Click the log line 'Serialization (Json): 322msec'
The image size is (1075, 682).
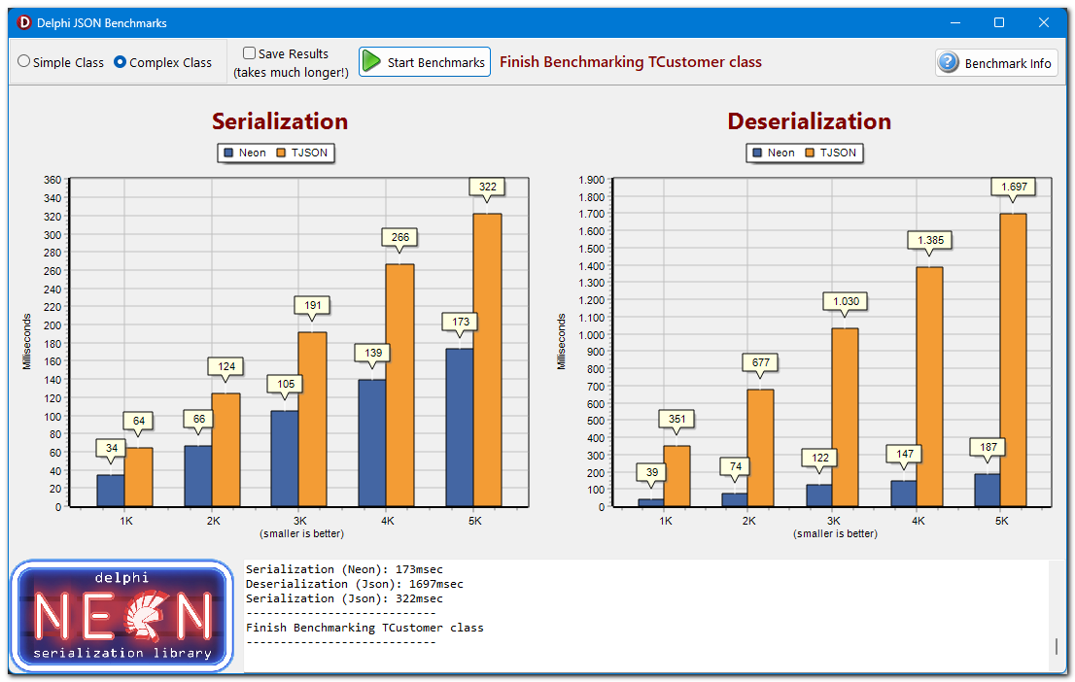[344, 598]
